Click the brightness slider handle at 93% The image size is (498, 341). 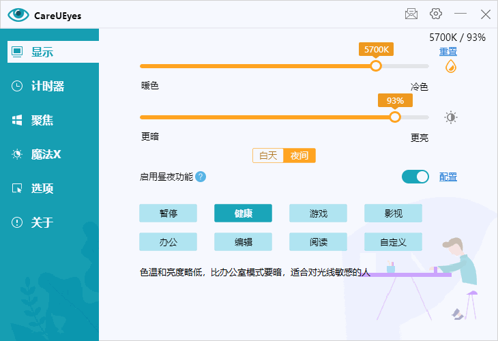[x=395, y=117]
